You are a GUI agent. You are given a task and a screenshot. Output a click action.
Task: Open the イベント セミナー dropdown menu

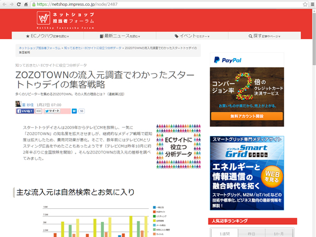192,36
